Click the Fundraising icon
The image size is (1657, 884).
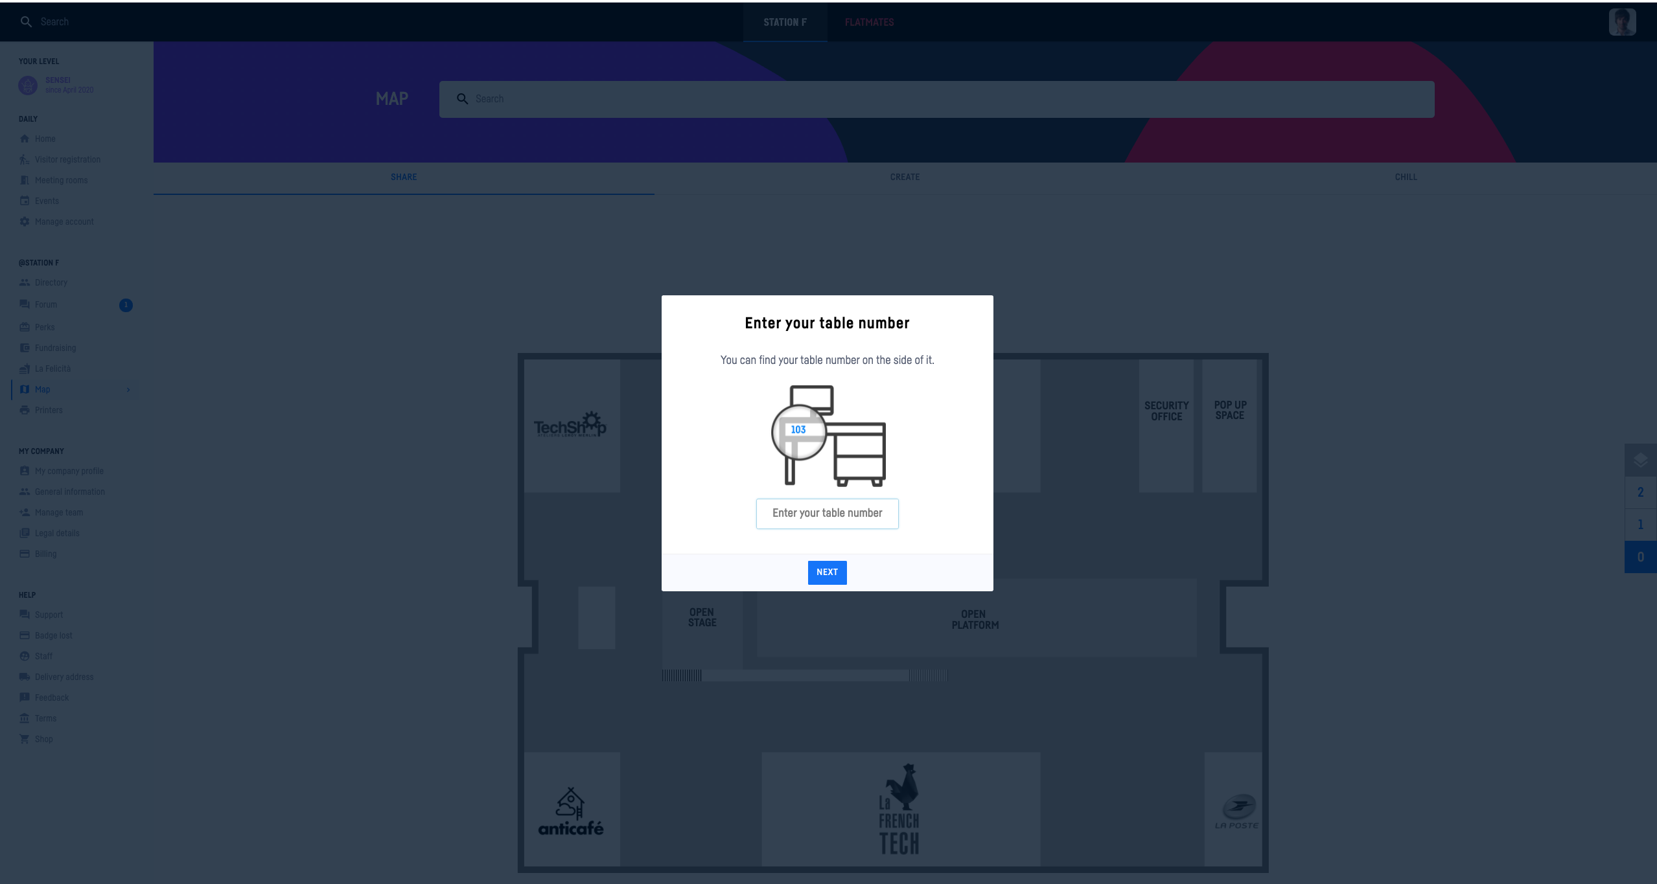[25, 348]
